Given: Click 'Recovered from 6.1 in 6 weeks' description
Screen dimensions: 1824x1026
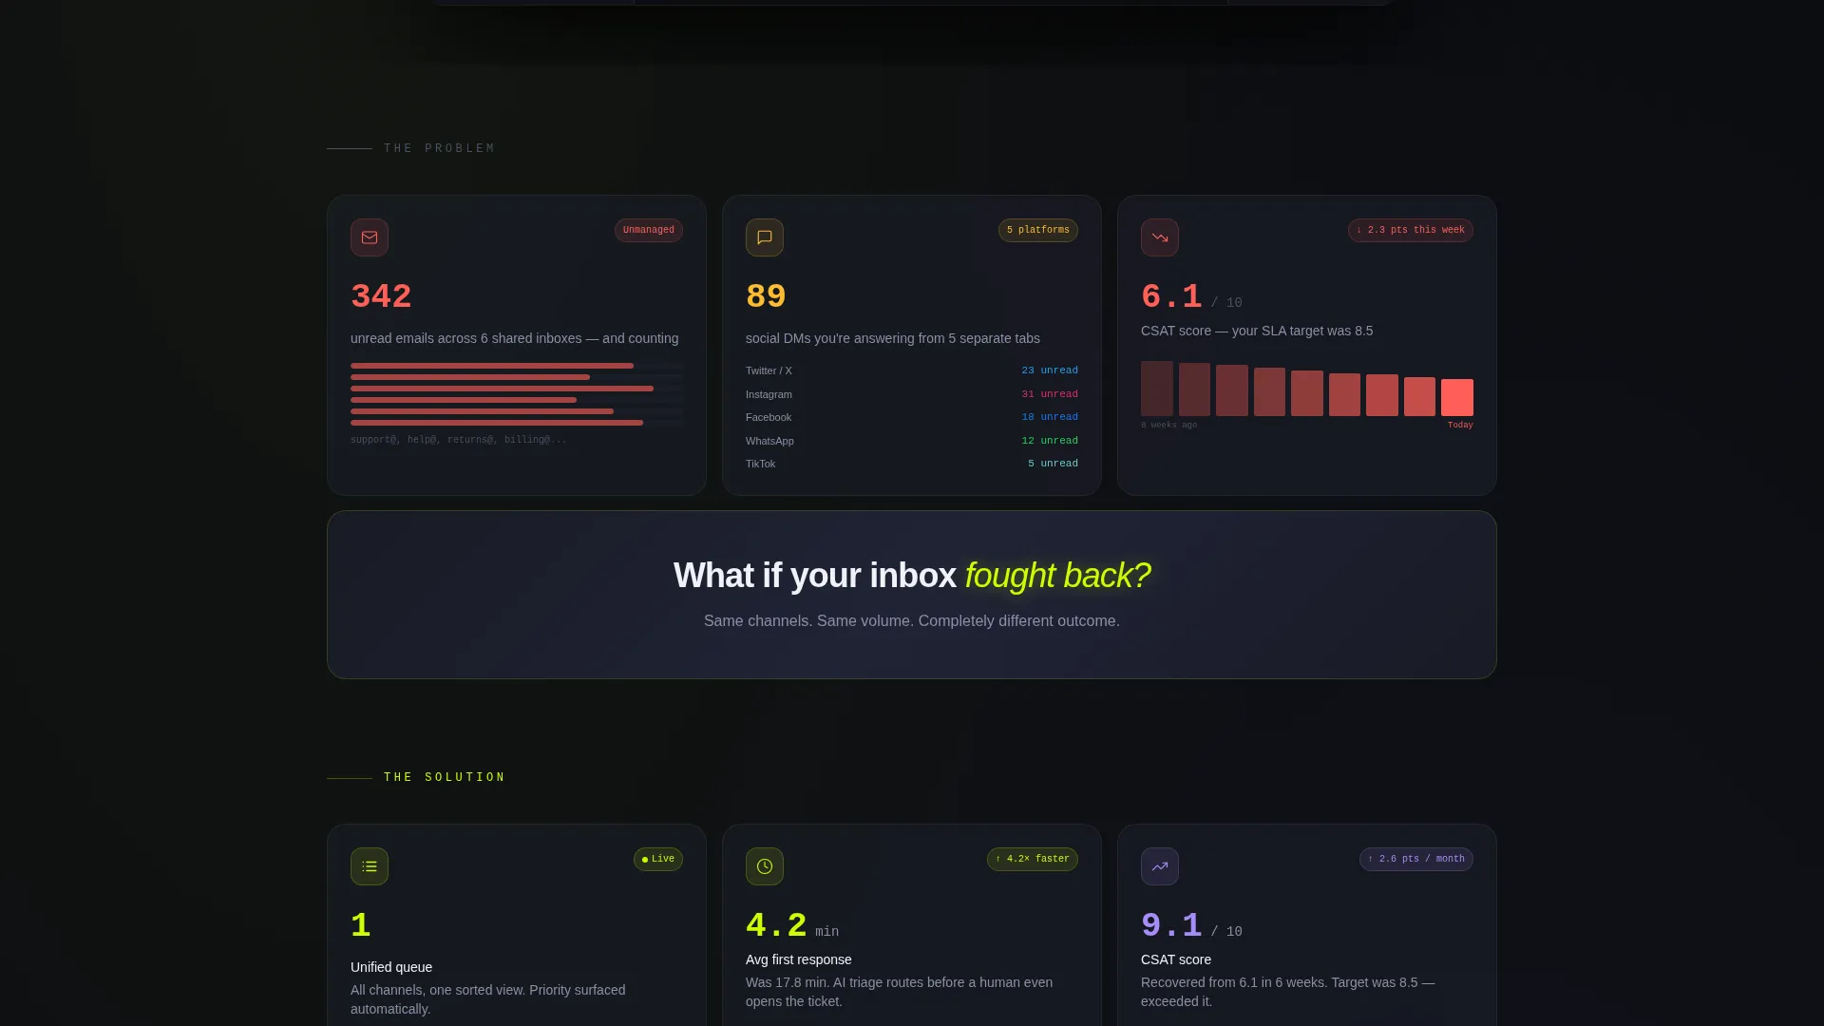Looking at the screenshot, I should (x=1288, y=992).
